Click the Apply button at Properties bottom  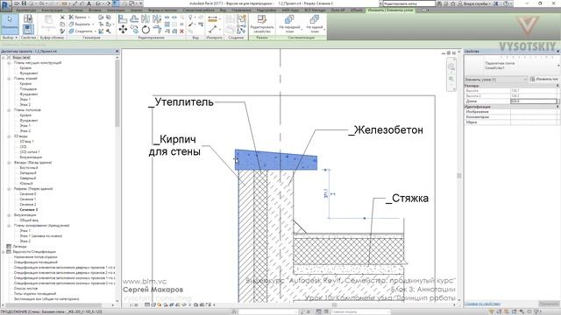click(x=549, y=304)
